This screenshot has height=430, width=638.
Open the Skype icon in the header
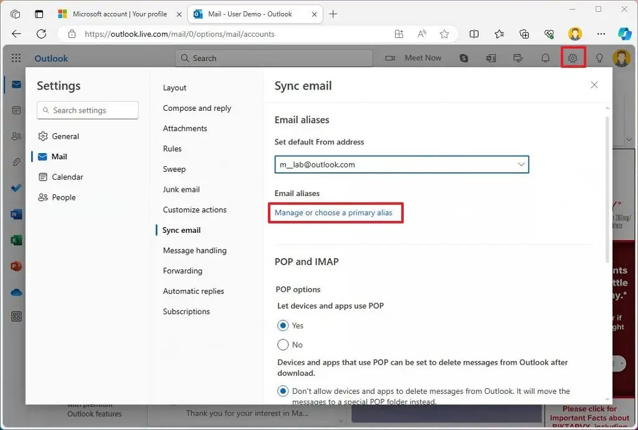(464, 57)
